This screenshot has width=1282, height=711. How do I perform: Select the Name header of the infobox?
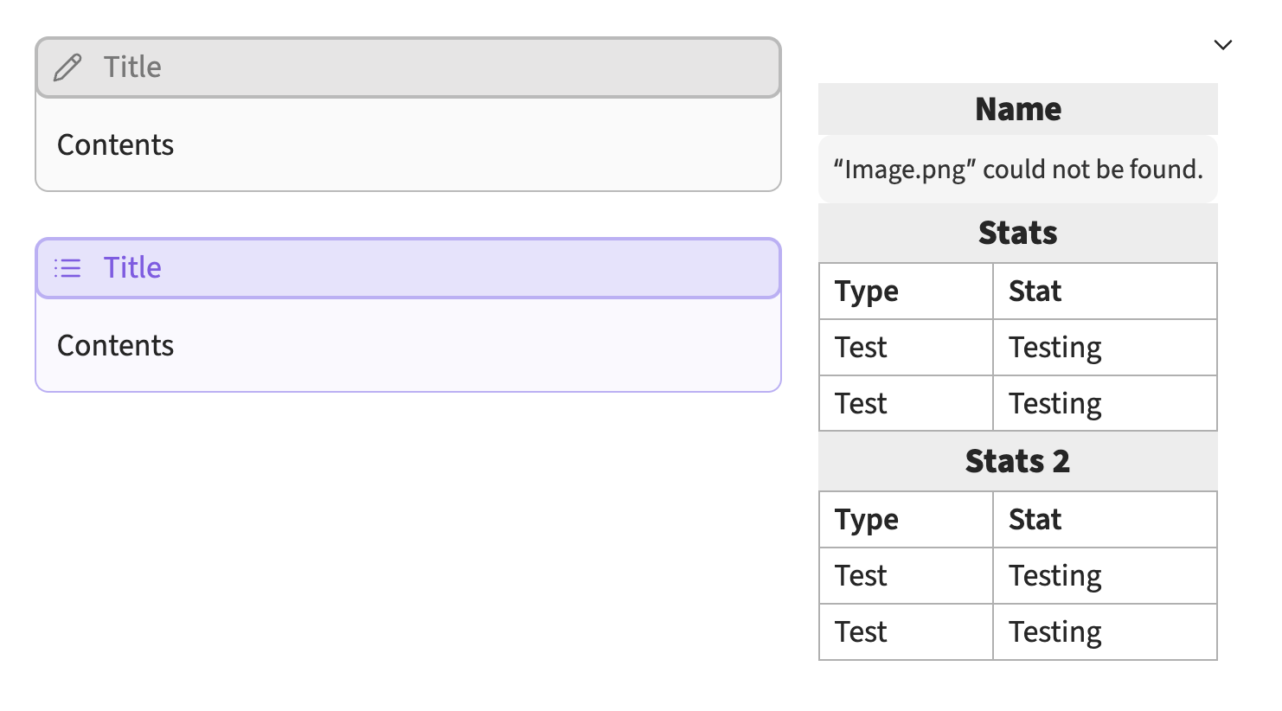point(1017,110)
